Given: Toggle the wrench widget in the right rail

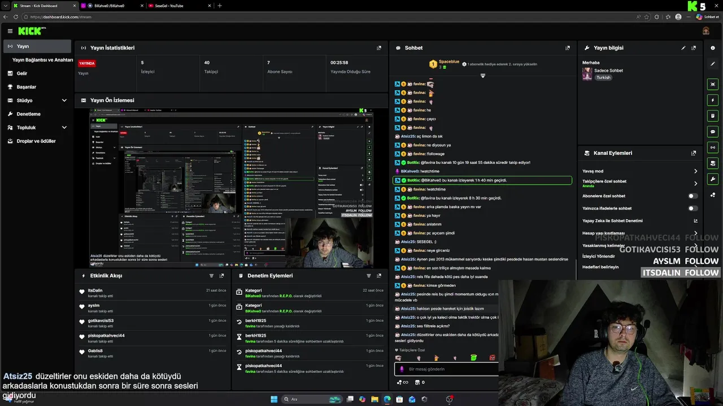Looking at the screenshot, I should (x=713, y=179).
